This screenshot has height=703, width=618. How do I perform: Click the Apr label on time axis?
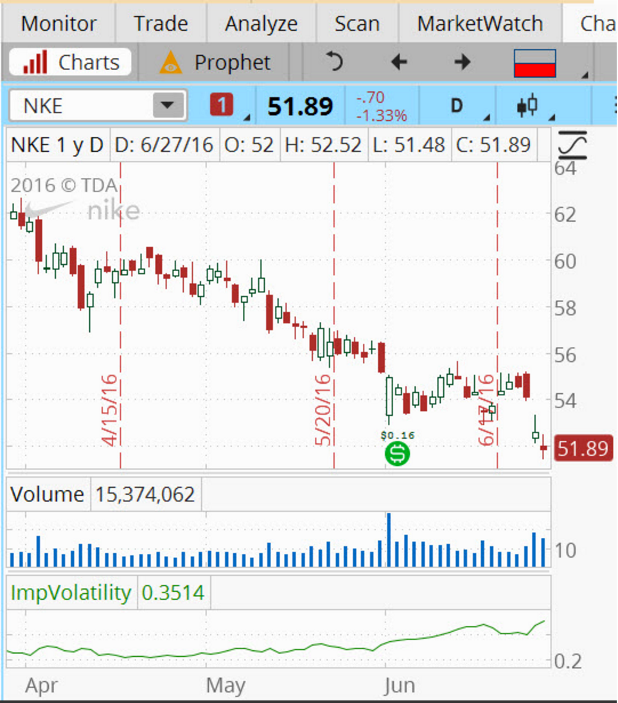(x=42, y=686)
